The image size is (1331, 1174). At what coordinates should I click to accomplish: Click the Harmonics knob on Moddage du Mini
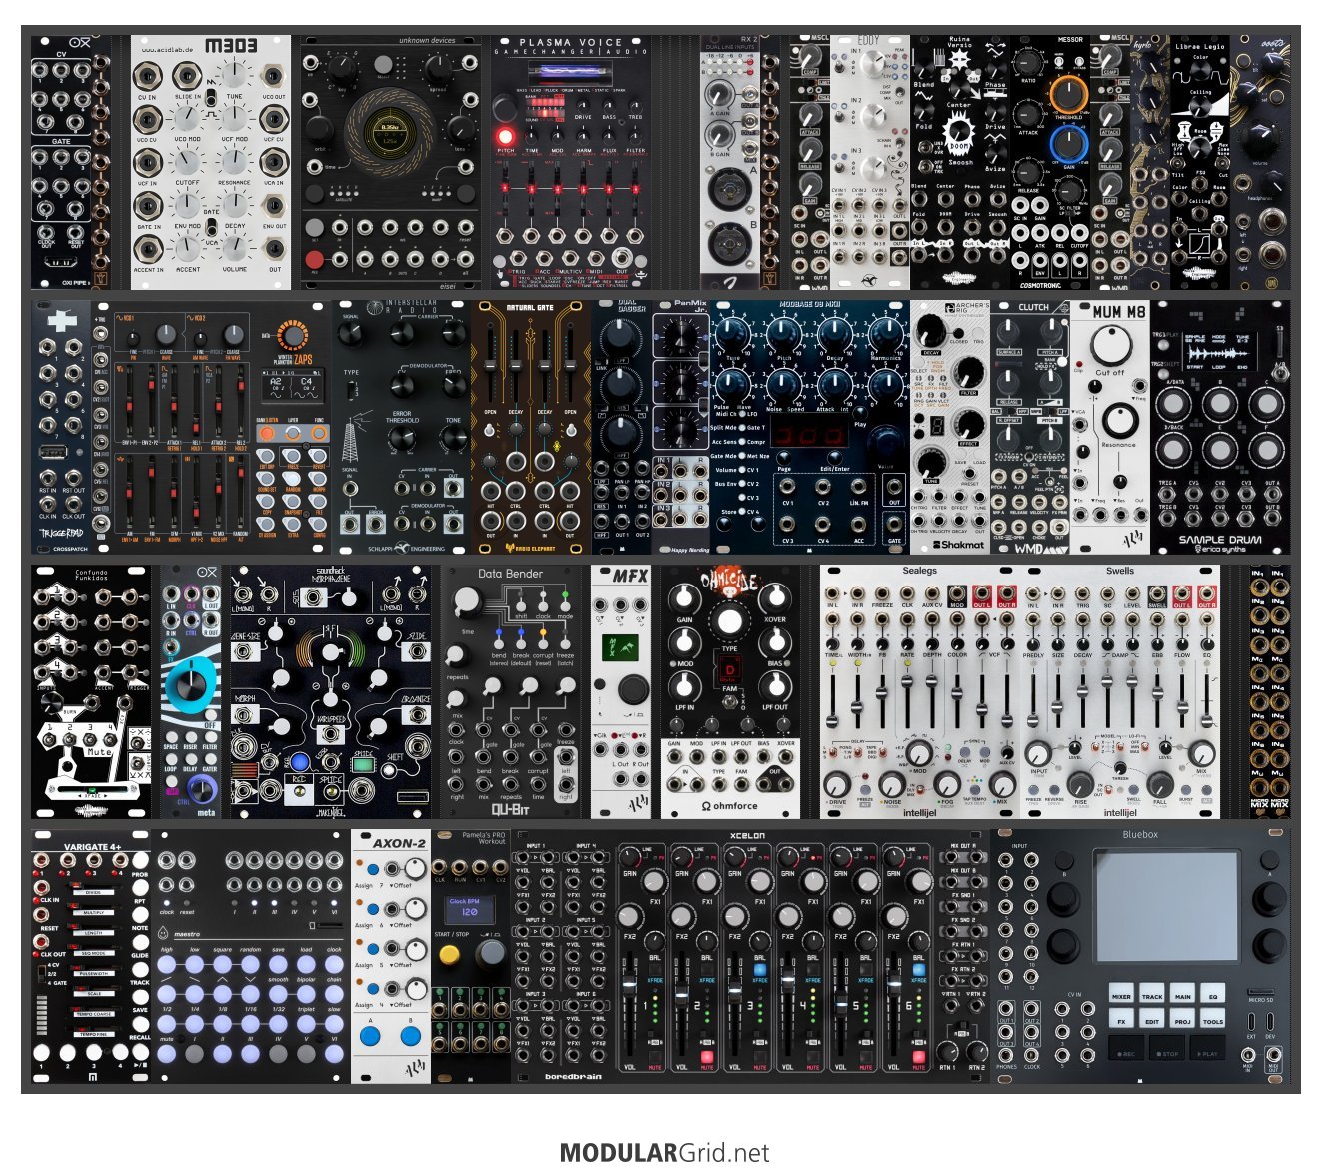885,335
